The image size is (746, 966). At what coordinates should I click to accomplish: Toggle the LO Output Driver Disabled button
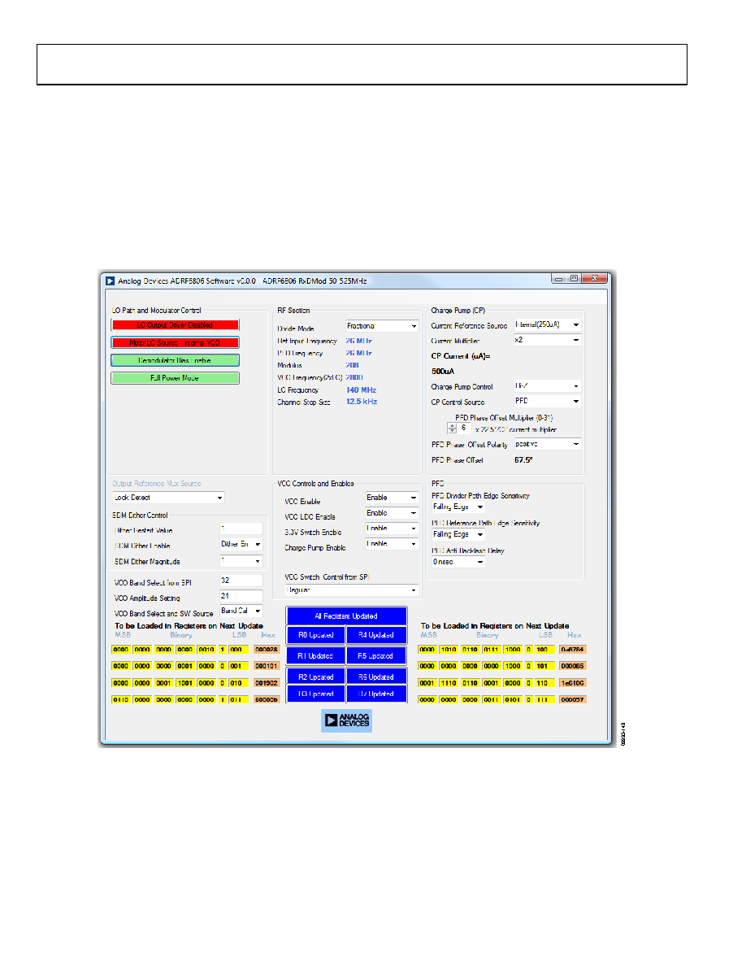[175, 324]
